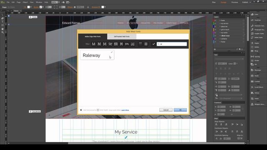Image resolution: width=267 pixels, height=150 pixels.
Task: Open the Paragraph Styles panel
Action: [258, 30]
